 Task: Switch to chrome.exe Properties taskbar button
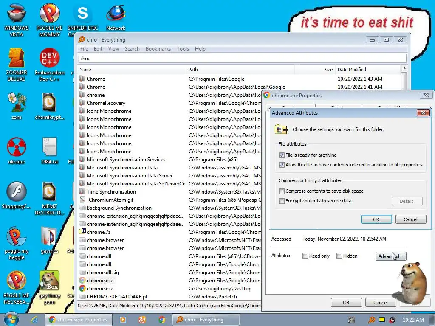tap(79, 320)
